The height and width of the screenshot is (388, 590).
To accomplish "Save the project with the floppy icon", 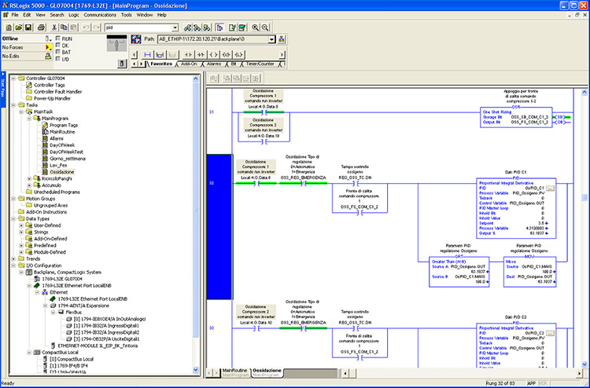I will 28,27.
